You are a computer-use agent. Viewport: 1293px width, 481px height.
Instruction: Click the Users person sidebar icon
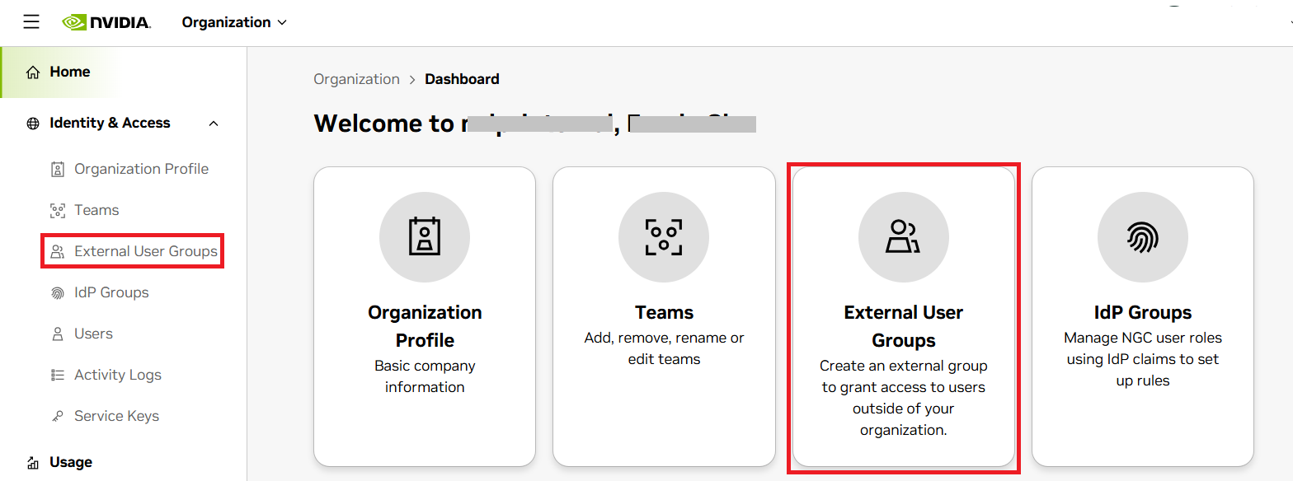click(x=58, y=334)
